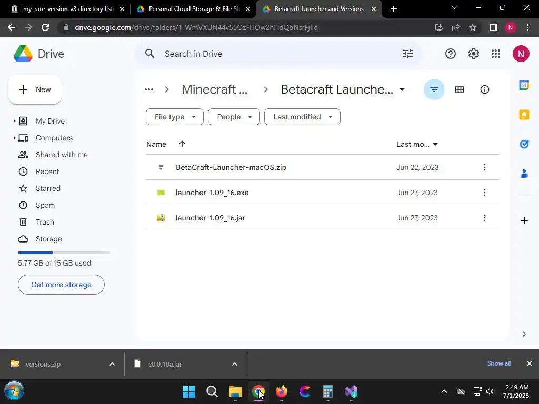The image size is (539, 404).
Task: Hide the side panel chevron
Action: click(x=524, y=334)
